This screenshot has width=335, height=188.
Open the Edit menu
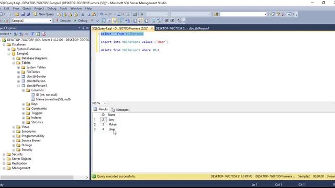point(7,8)
